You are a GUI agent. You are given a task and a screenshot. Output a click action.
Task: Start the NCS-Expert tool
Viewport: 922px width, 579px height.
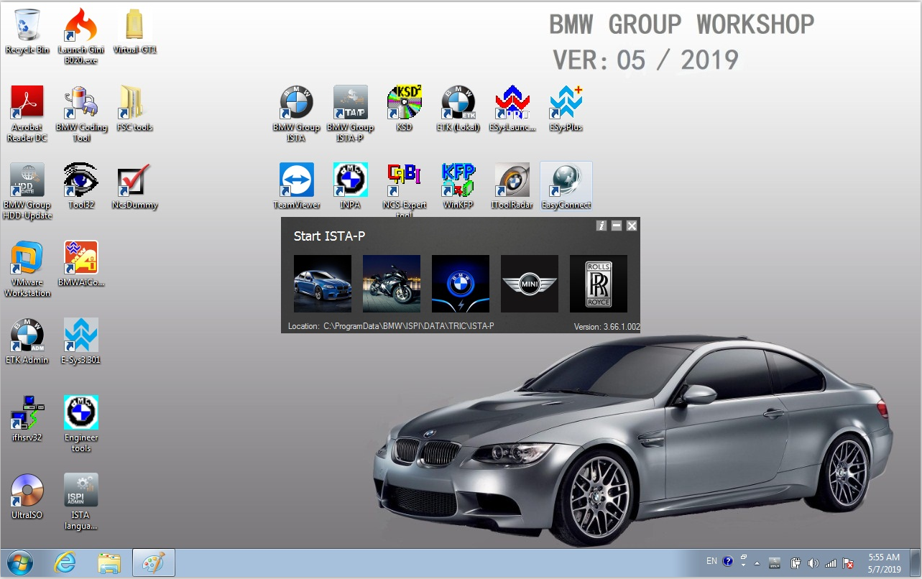tap(404, 180)
